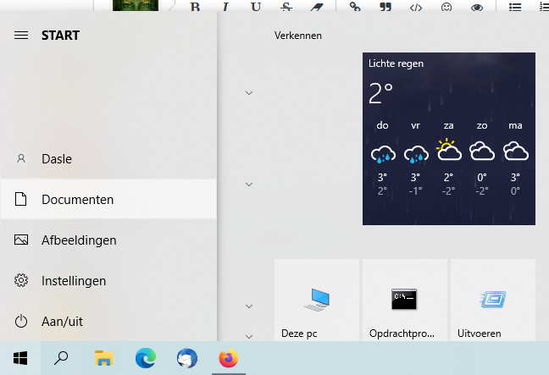The width and height of the screenshot is (549, 375).
Task: Open Instellingen from the Start menu
Action: click(108, 280)
